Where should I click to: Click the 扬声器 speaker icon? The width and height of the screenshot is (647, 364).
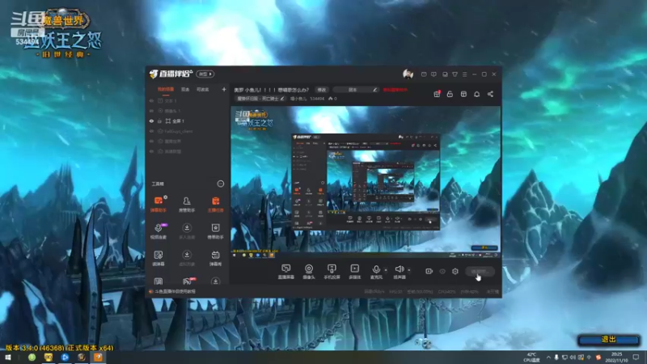[x=399, y=269]
